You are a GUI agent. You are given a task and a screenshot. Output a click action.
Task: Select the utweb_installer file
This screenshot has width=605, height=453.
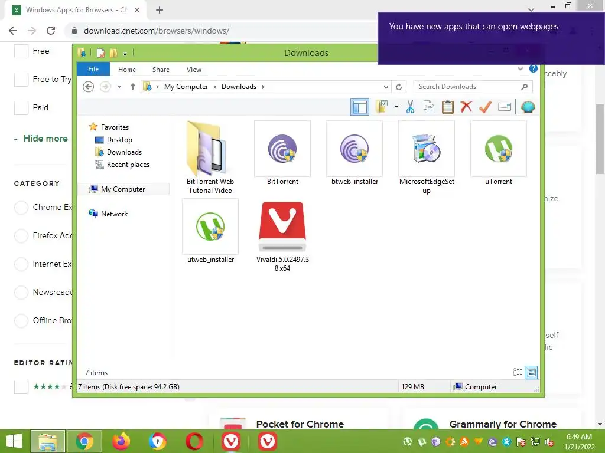pos(210,231)
